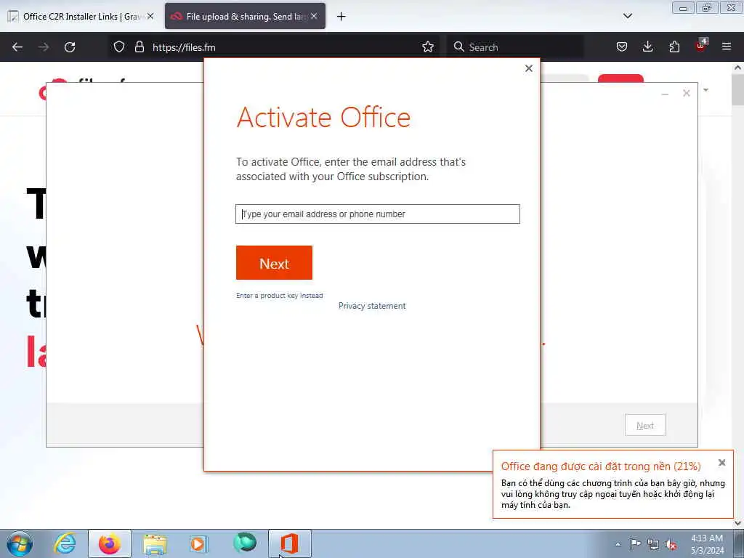Restore down the browser window
Viewport: 744px width, 558px height.
(707, 7)
